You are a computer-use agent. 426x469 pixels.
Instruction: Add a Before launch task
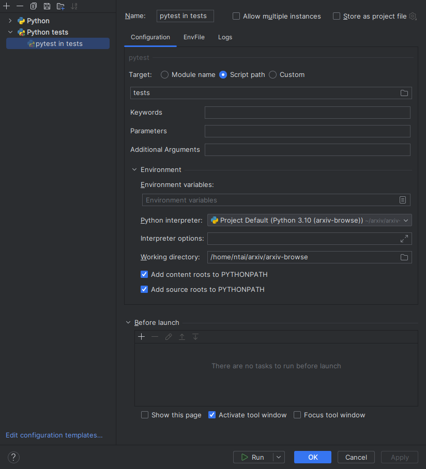(142, 337)
